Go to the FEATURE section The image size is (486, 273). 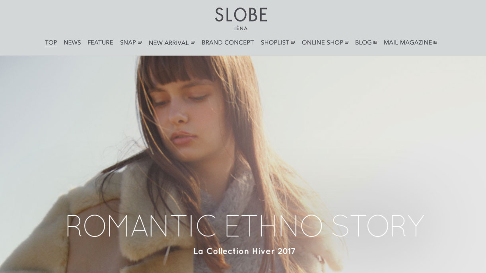pos(100,43)
